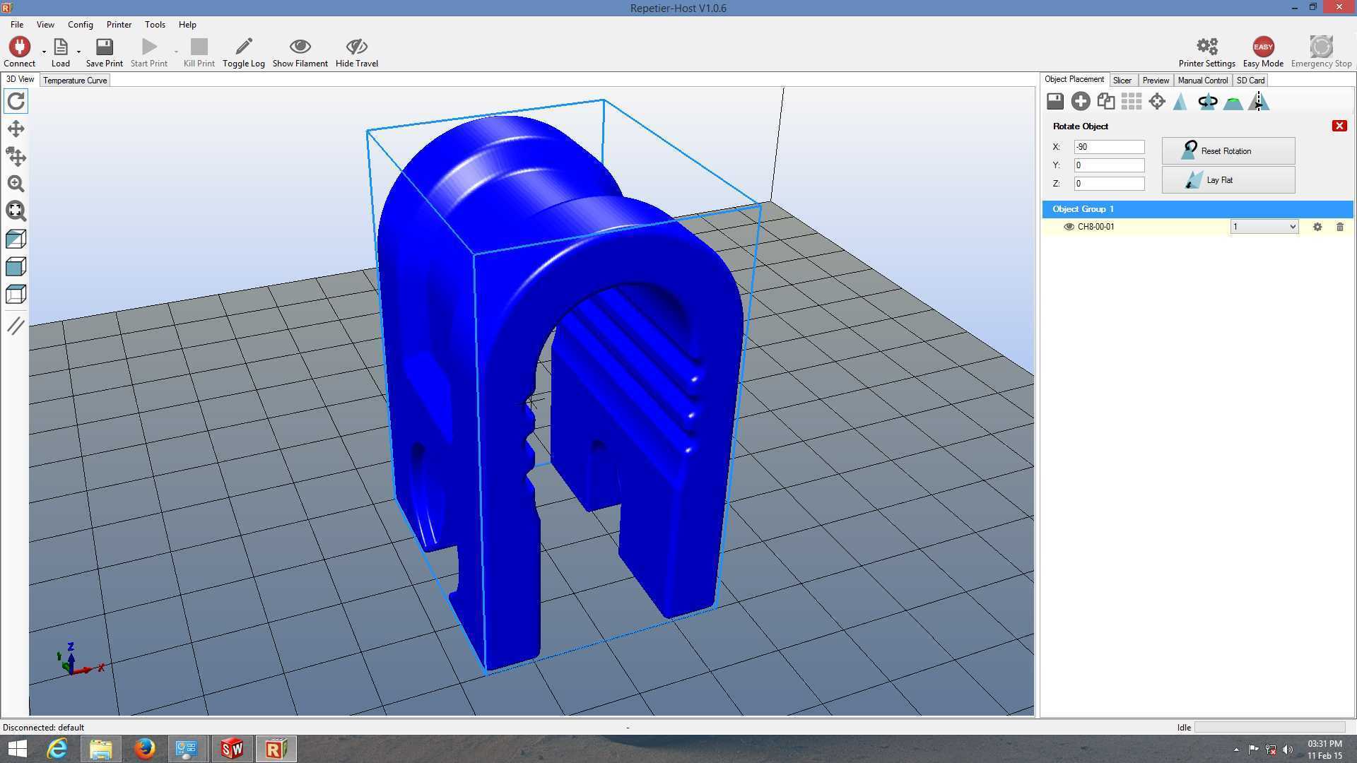Click the Zoom magnifier tool

point(16,184)
